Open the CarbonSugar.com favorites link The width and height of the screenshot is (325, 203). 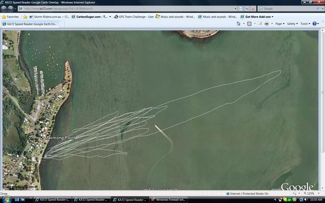[x=91, y=17]
